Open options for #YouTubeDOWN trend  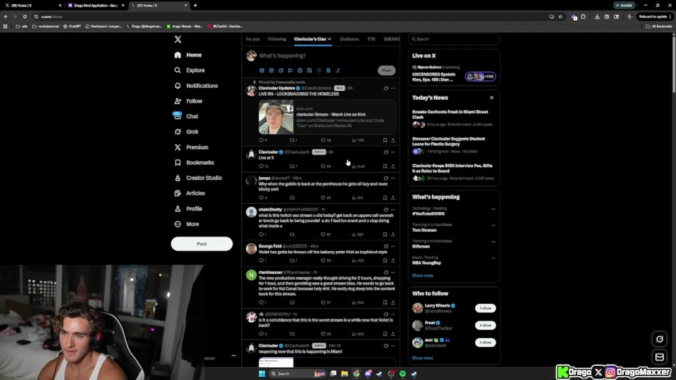pyautogui.click(x=493, y=209)
